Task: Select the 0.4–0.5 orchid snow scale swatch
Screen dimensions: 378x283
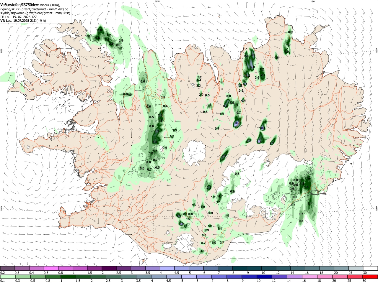Action: (x=37, y=269)
